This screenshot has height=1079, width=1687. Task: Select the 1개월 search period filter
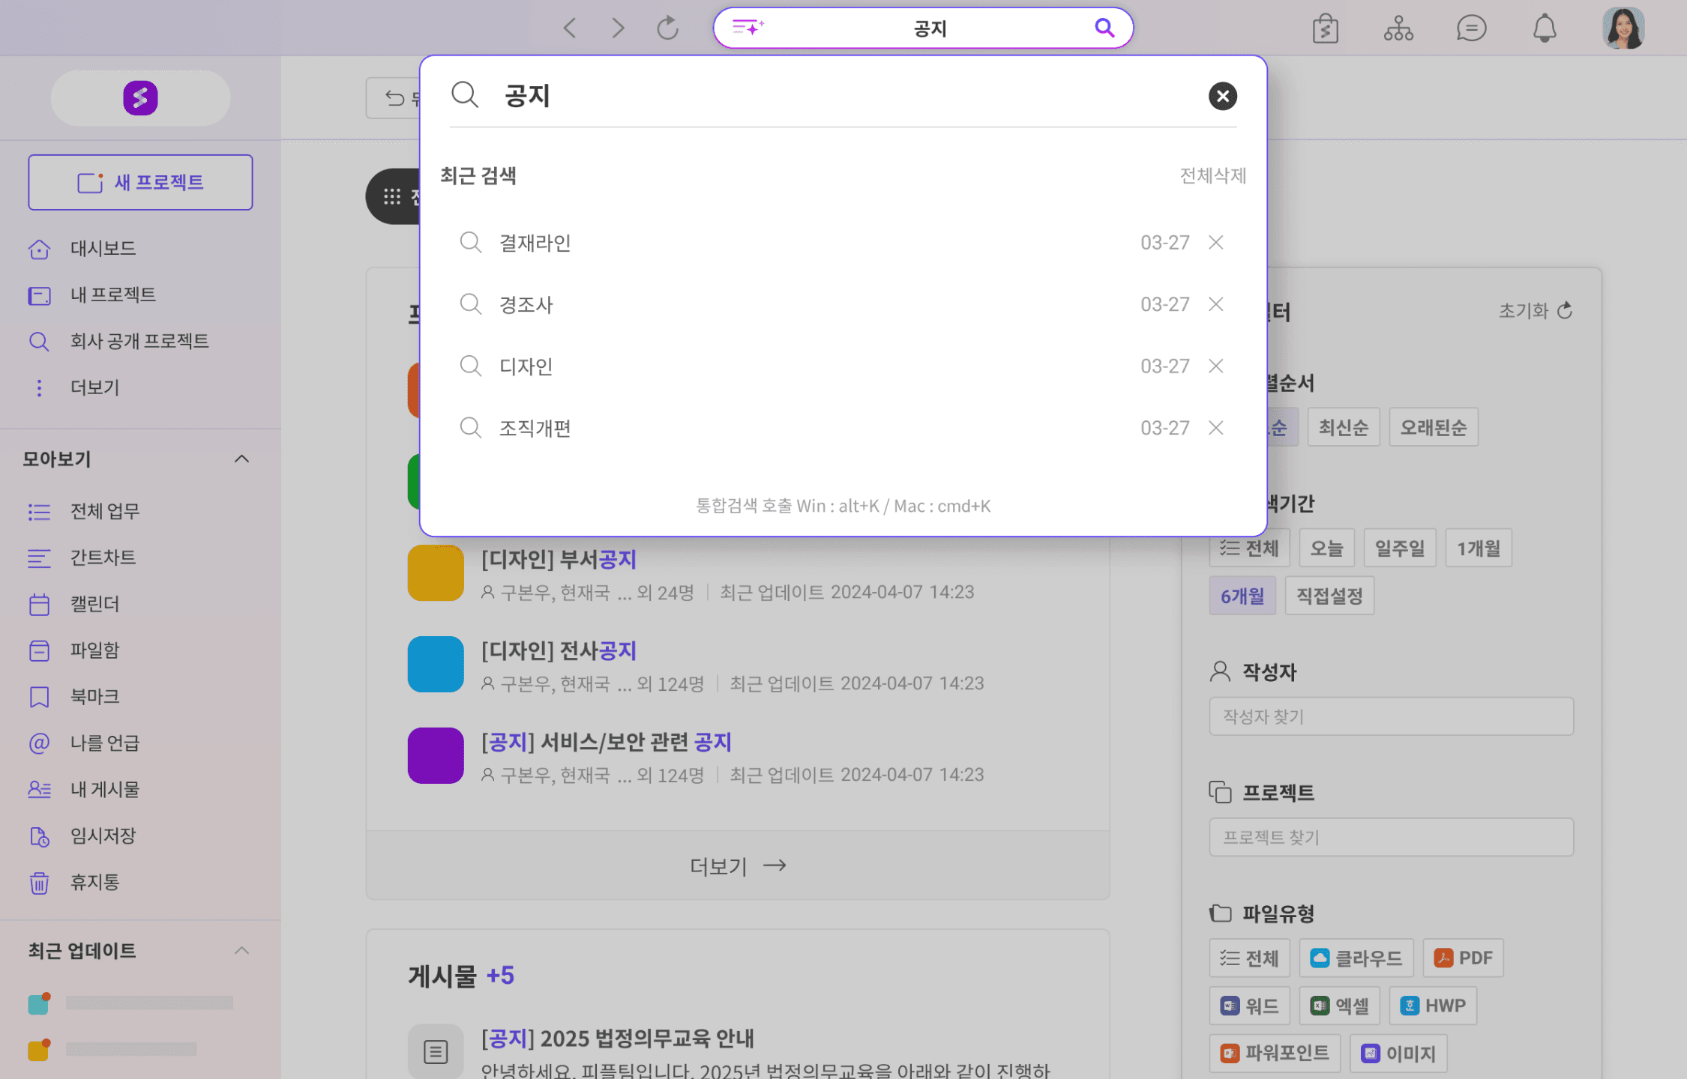[x=1478, y=548]
